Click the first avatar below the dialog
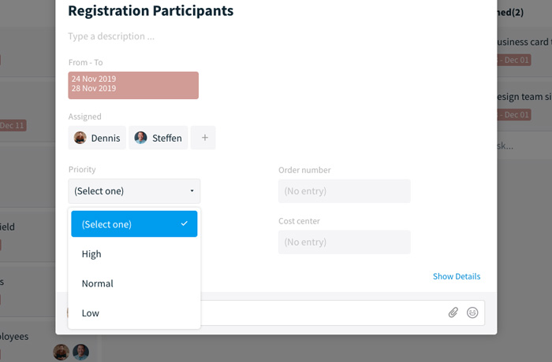The height and width of the screenshot is (362, 552). coord(61,352)
